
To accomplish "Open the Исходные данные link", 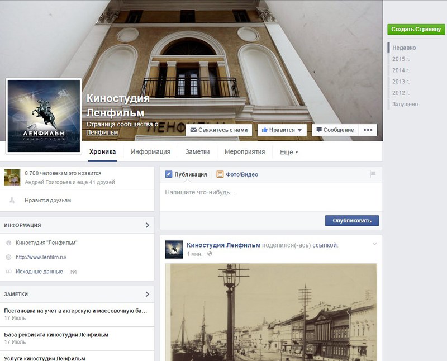I will (x=39, y=272).
